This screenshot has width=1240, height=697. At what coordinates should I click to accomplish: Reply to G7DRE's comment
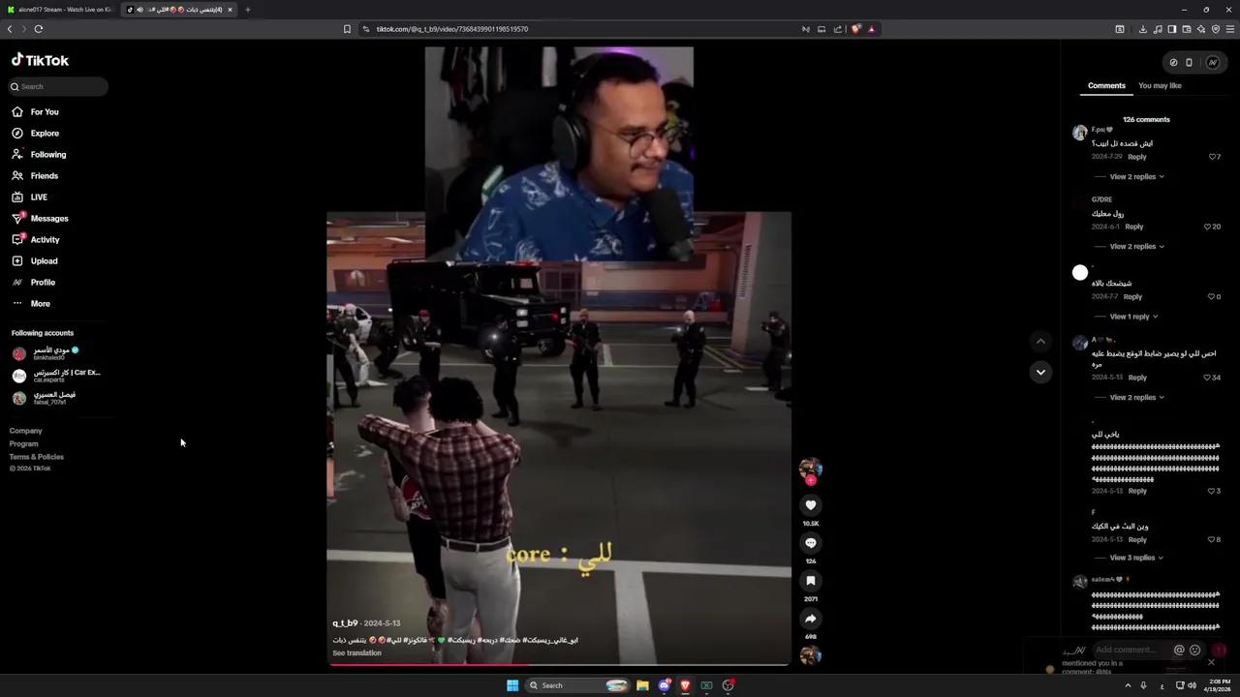(1134, 227)
